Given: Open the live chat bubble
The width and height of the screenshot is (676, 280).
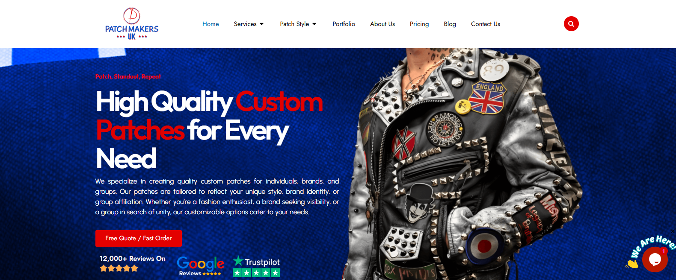Looking at the screenshot, I should click(655, 259).
